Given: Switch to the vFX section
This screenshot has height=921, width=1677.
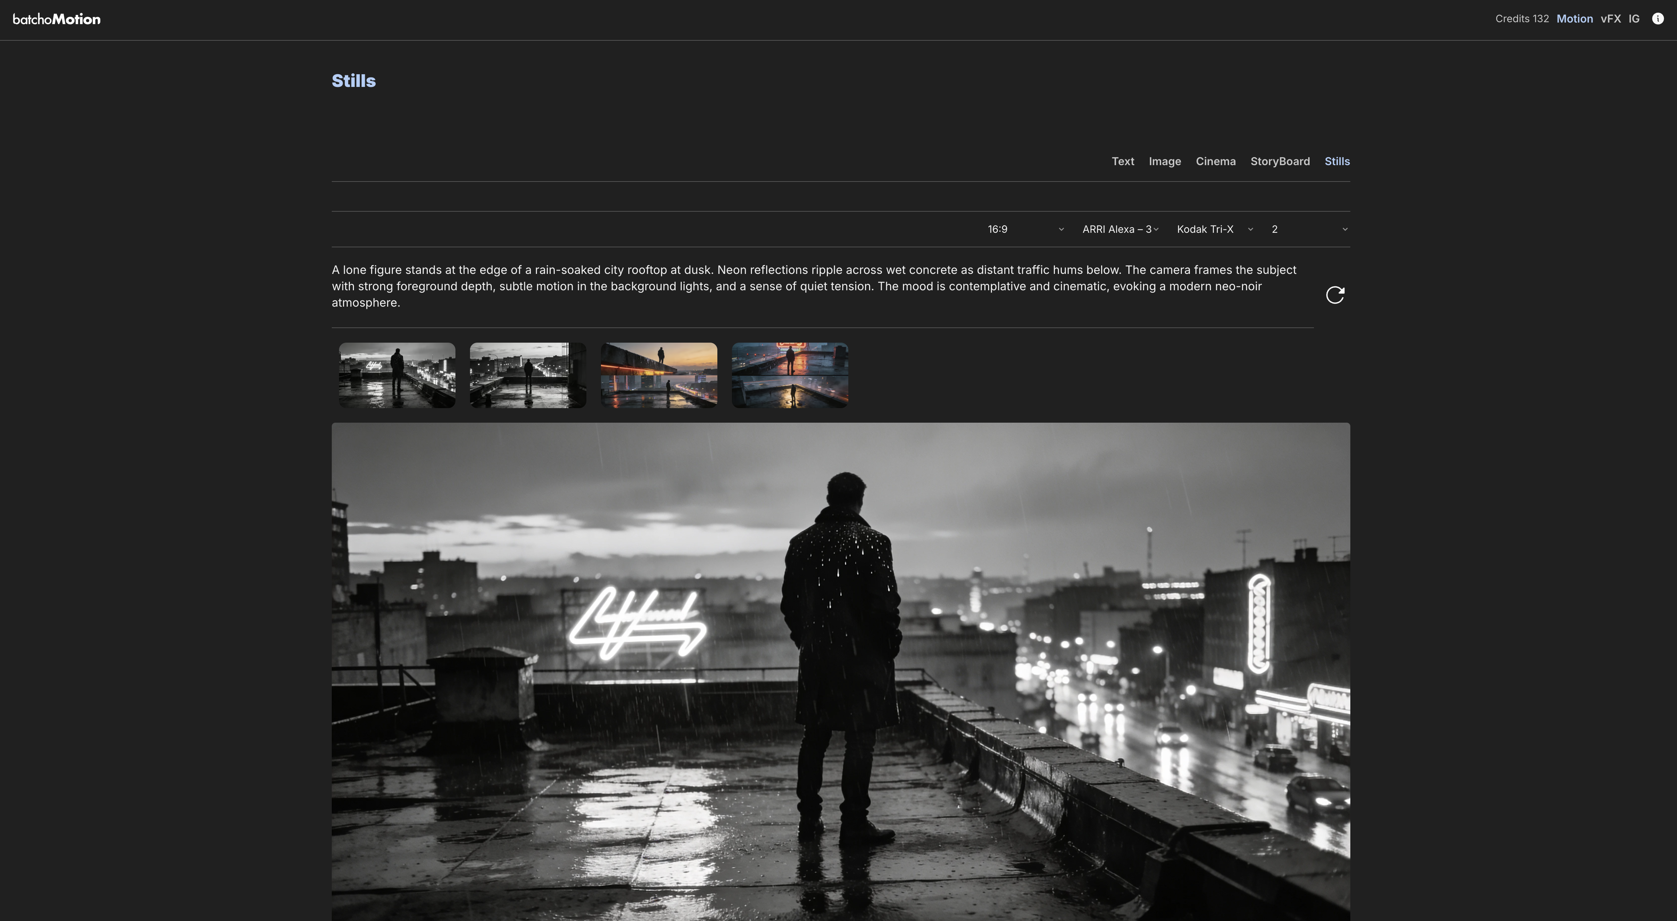Looking at the screenshot, I should pos(1610,18).
